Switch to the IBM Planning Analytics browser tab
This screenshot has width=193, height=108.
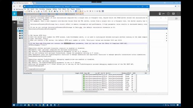(x=22, y=3)
